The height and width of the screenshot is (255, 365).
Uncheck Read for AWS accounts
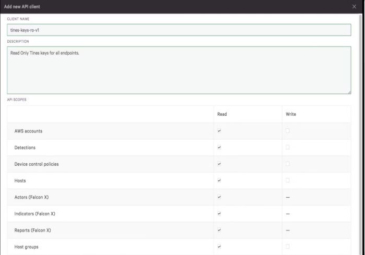(219, 131)
